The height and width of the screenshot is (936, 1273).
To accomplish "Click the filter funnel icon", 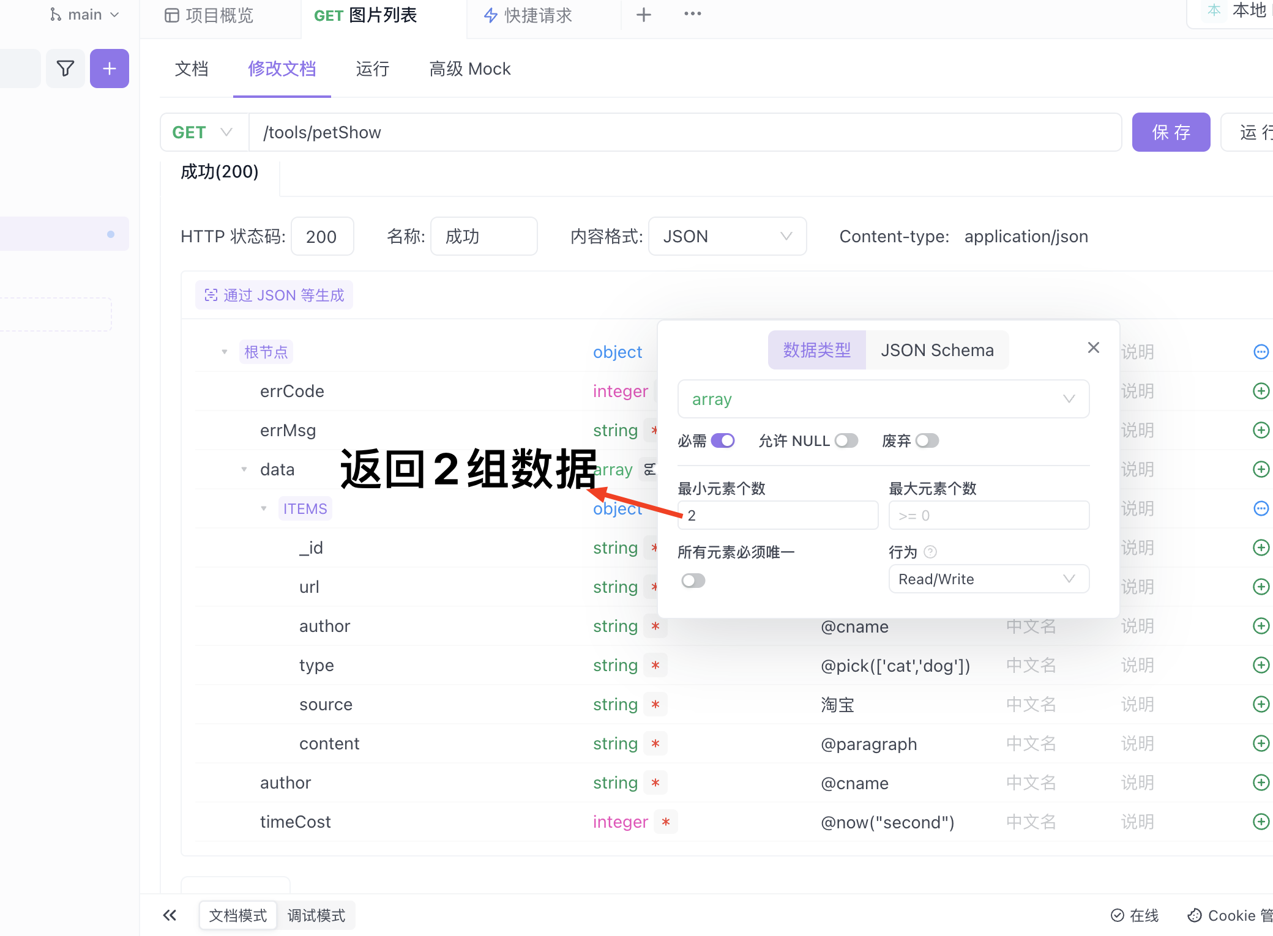I will tap(65, 69).
